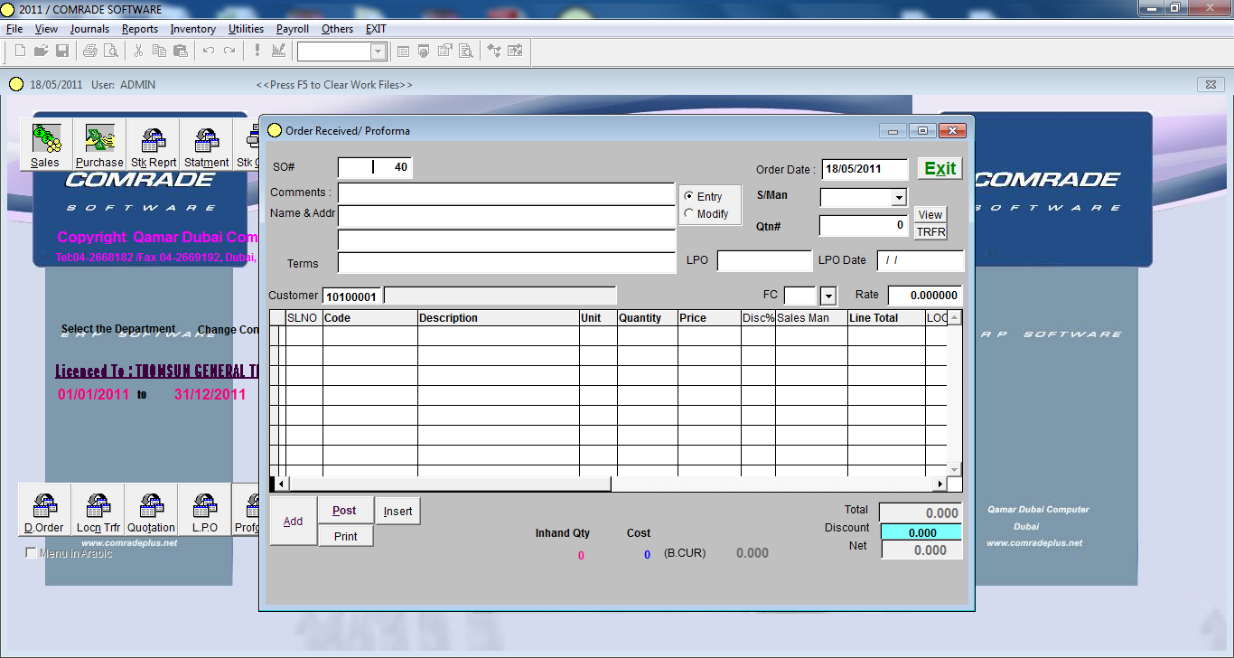Screen dimensions: 1234x658
Task: Select the Entry radio button
Action: click(x=689, y=194)
